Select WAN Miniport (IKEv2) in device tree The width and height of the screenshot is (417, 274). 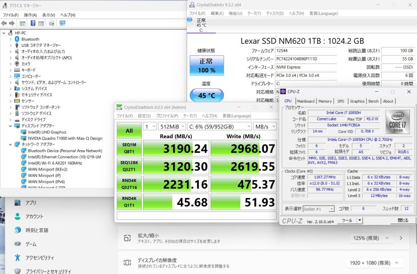click(x=47, y=169)
